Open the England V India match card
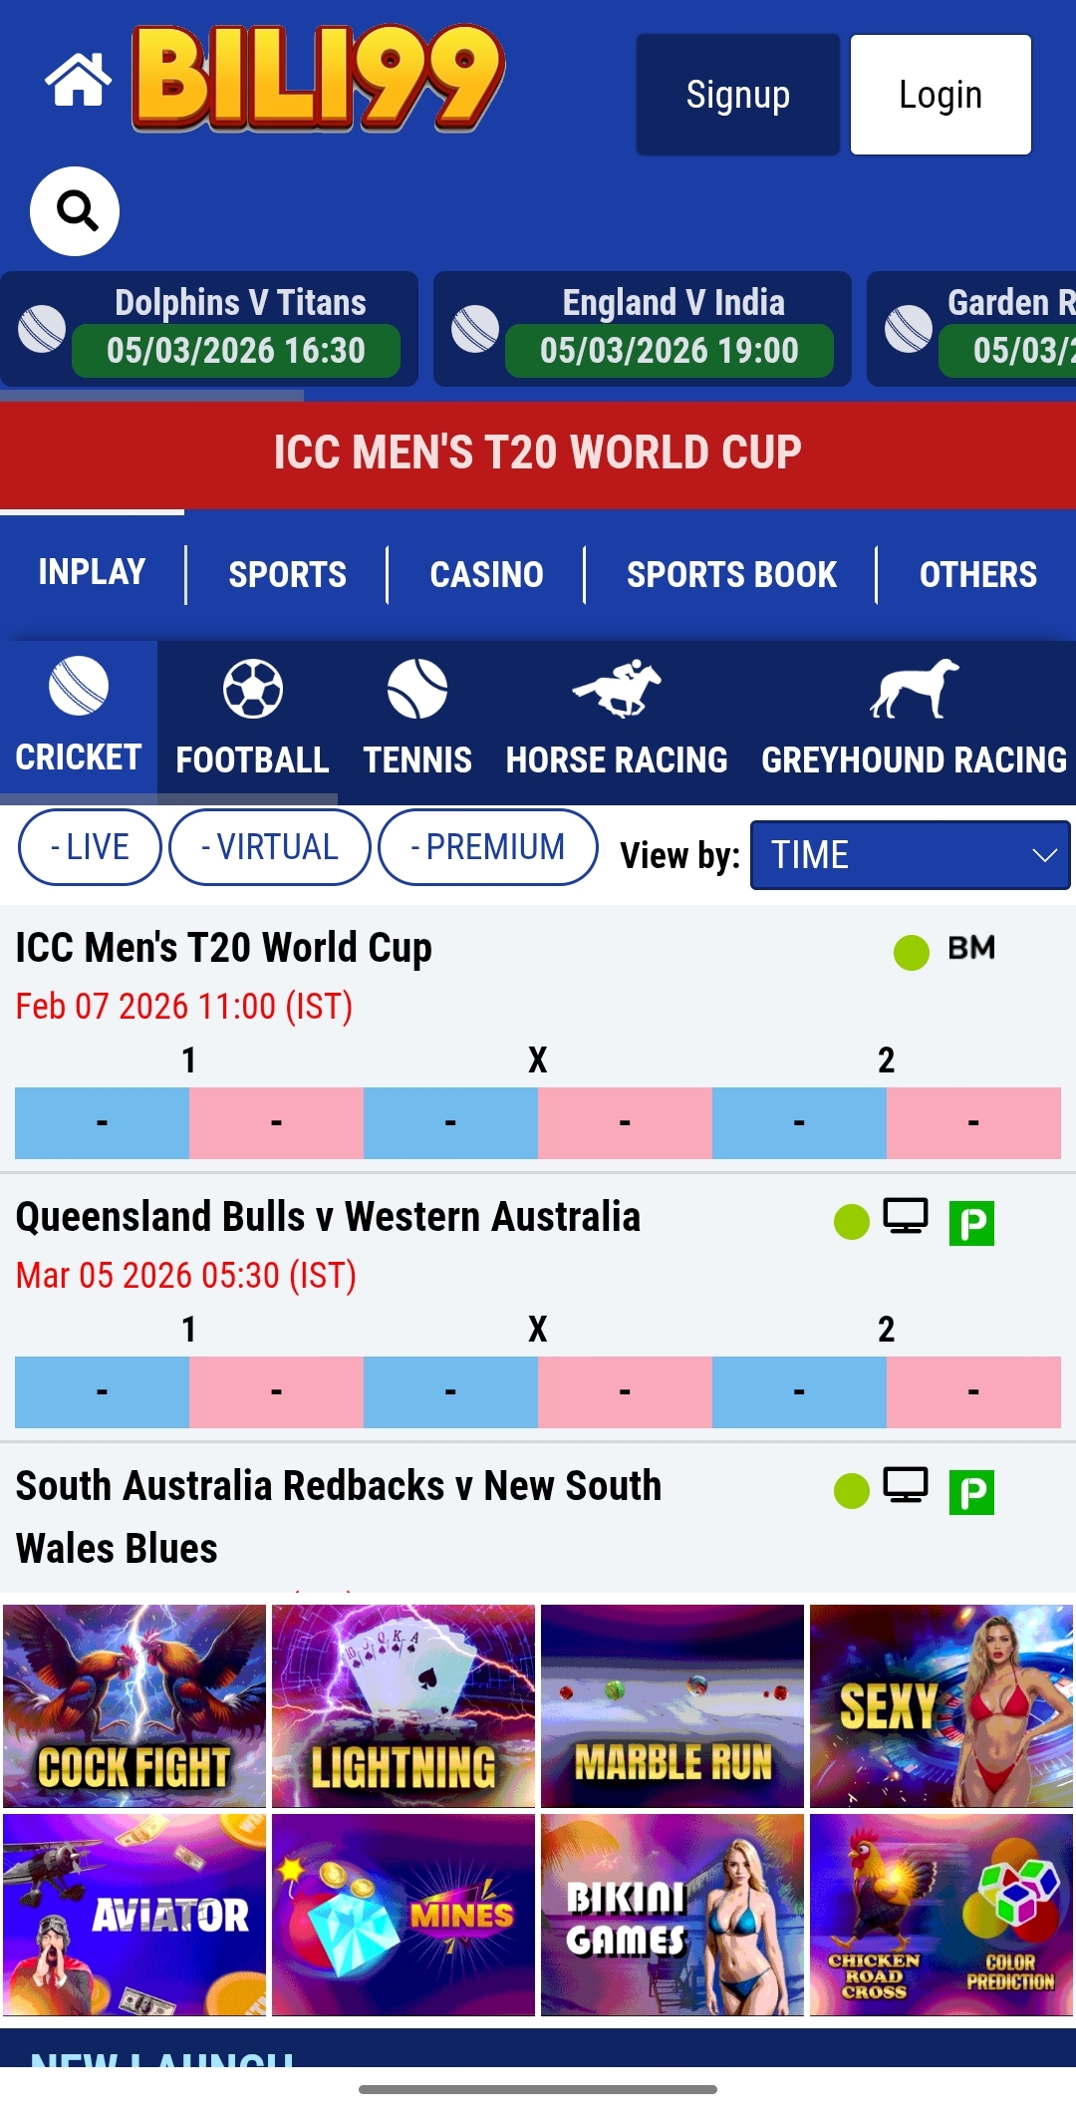Screen dimensions: 1076x2114 point(643,328)
